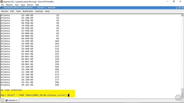Click the value 175 in 24-JUN-00 row
184x103 pixels.
[57, 77]
